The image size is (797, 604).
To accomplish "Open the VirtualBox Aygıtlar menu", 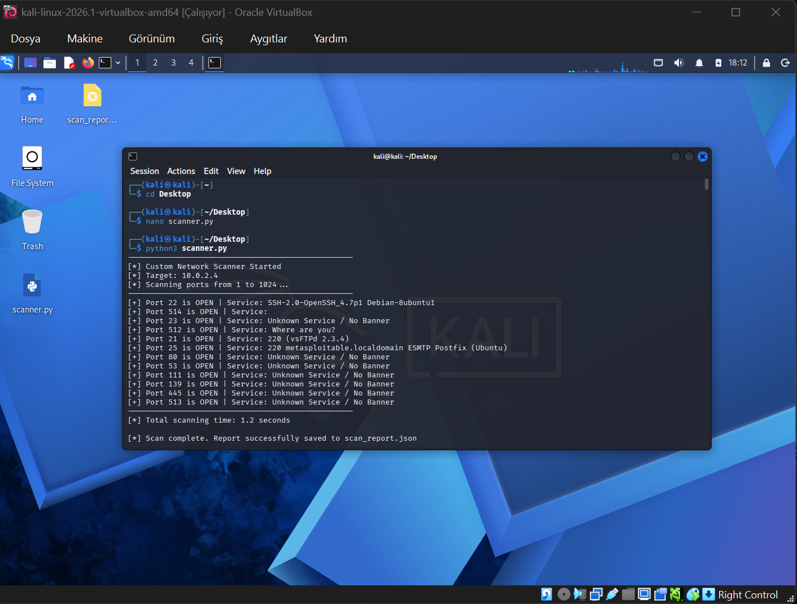I will (269, 38).
